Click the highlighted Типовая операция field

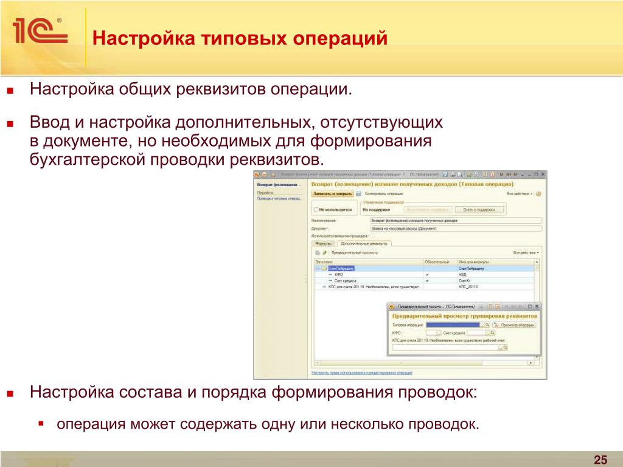tap(453, 325)
